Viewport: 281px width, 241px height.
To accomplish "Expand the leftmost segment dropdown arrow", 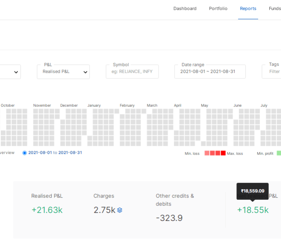I will (x=16, y=72).
